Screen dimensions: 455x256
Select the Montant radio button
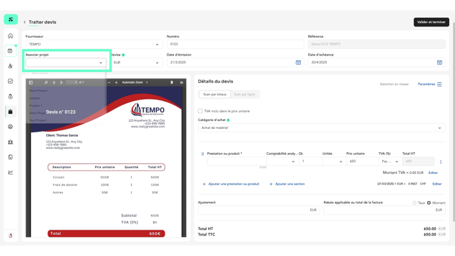click(x=429, y=203)
